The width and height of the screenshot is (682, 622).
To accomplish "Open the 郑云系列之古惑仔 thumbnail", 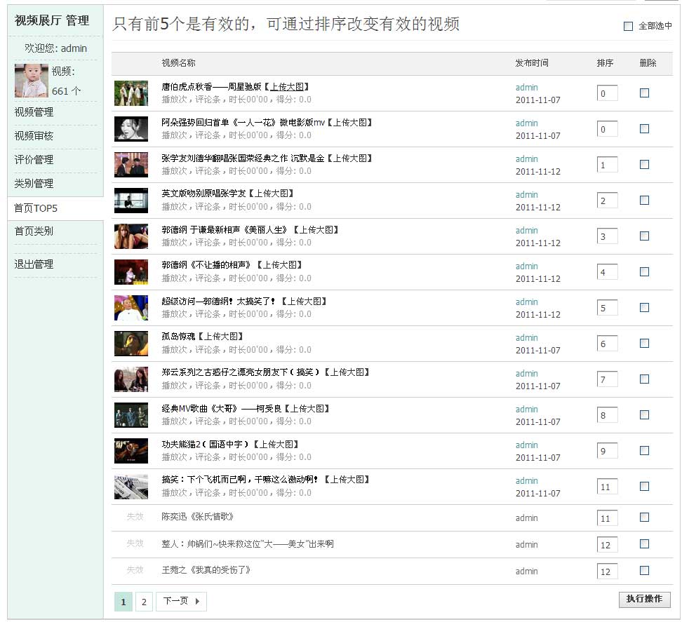I will coord(131,379).
